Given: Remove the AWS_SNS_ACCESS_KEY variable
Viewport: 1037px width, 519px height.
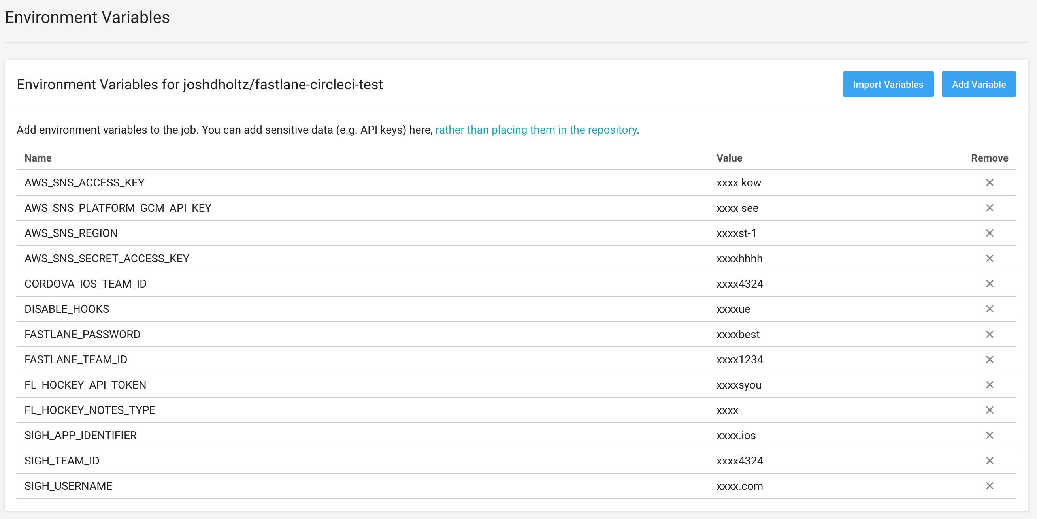Looking at the screenshot, I should [990, 182].
